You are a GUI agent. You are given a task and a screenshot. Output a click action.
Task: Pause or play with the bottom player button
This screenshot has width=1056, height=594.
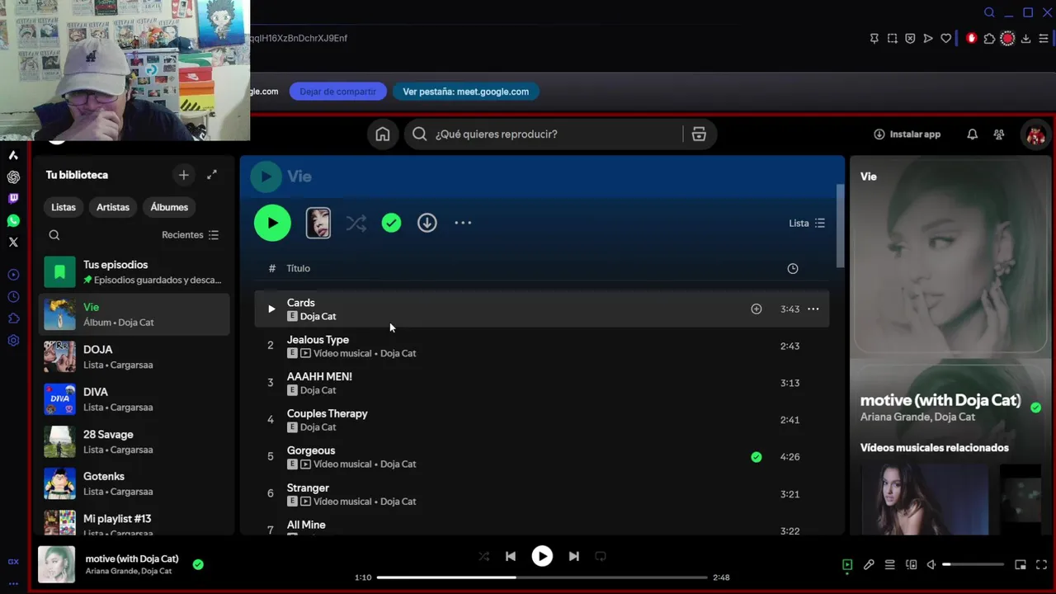(542, 557)
